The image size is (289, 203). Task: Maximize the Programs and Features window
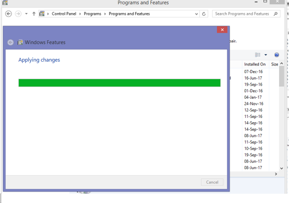(265, 2)
